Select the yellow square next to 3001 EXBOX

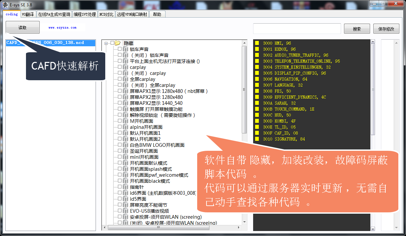[257, 49]
